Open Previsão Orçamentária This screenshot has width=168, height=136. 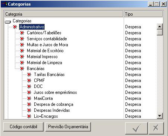pos(68,127)
